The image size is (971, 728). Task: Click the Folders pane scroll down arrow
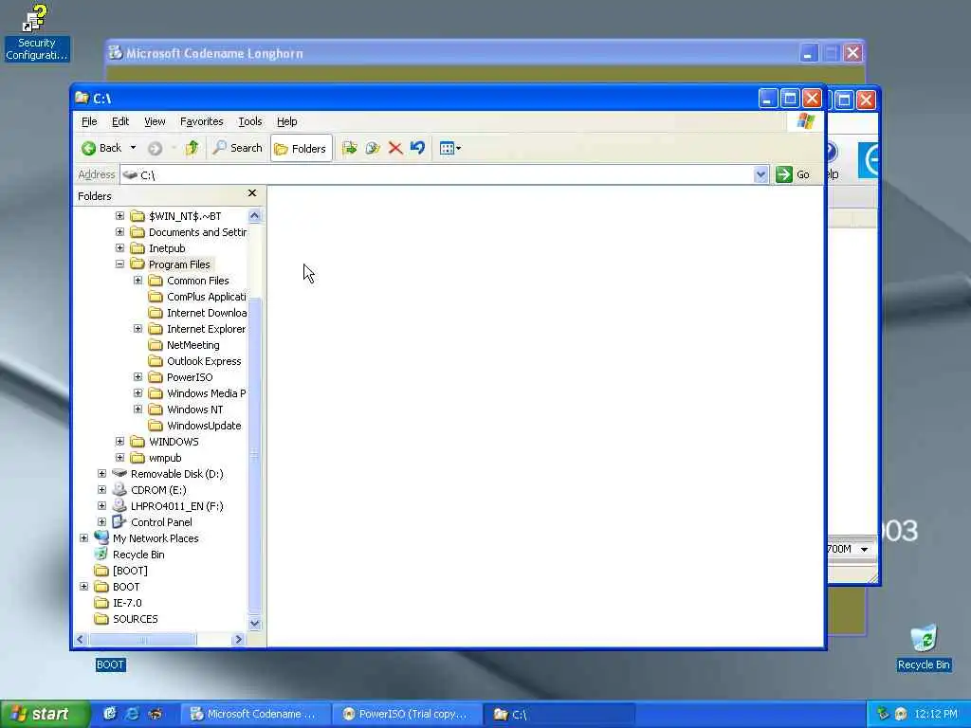pos(254,624)
